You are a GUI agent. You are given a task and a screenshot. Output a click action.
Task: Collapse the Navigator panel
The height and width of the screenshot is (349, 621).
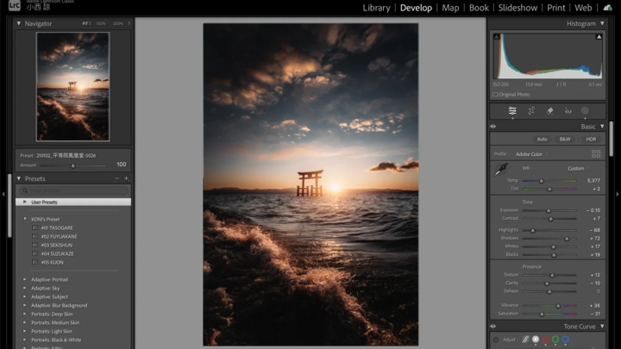19,23
